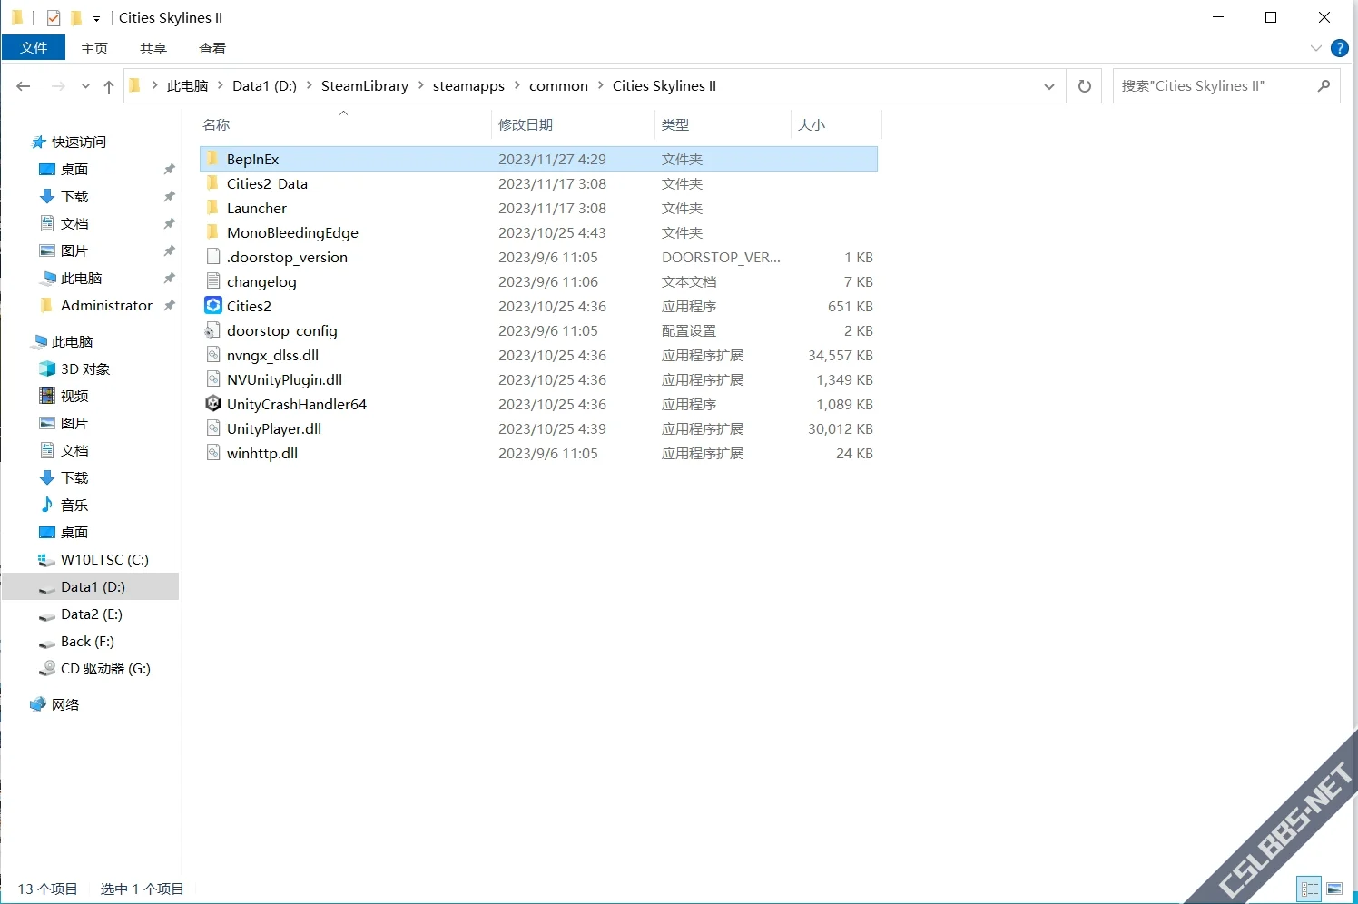Select the BepInEx folder icon
Viewport: 1358px width, 904px height.
213,159
